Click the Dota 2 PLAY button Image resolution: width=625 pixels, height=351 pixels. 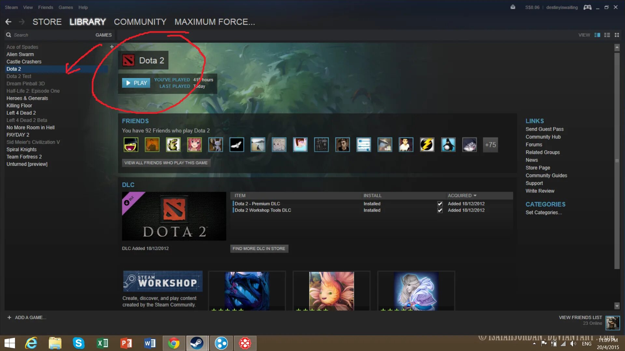coord(136,82)
